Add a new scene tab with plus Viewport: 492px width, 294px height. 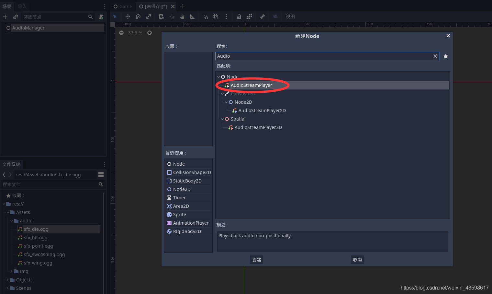pyautogui.click(x=182, y=6)
